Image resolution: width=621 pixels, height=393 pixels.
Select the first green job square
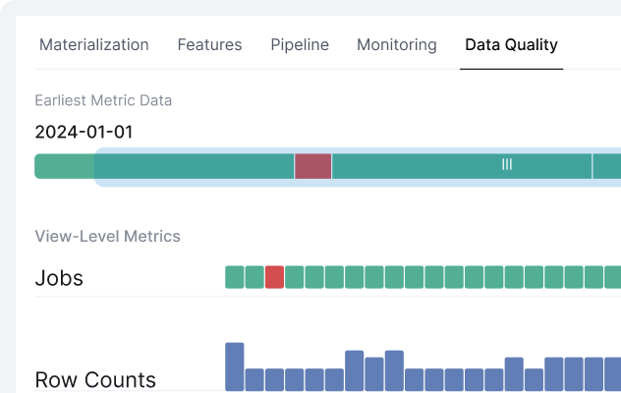pos(234,277)
